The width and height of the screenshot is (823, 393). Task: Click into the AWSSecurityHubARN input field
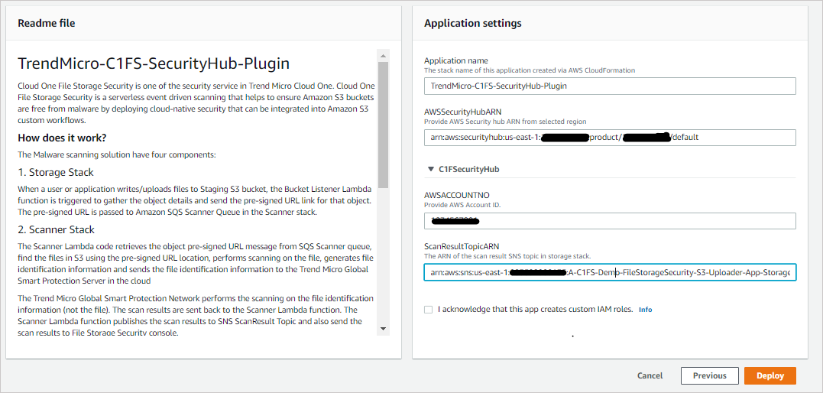pyautogui.click(x=610, y=138)
